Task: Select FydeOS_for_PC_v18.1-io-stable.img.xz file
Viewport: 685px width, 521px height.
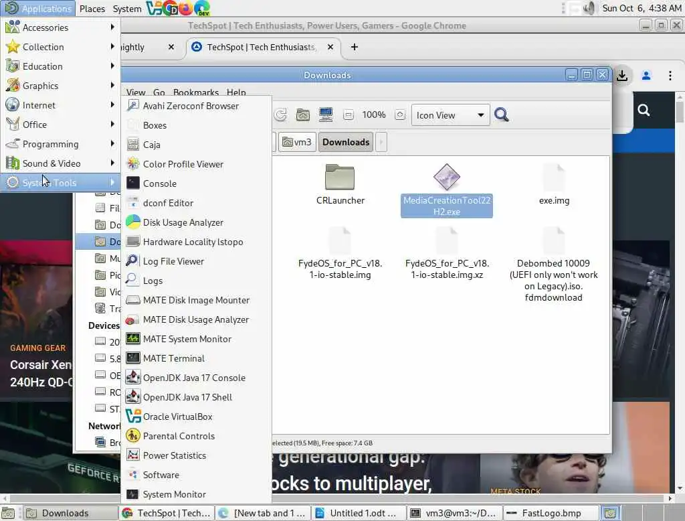Action: click(447, 254)
